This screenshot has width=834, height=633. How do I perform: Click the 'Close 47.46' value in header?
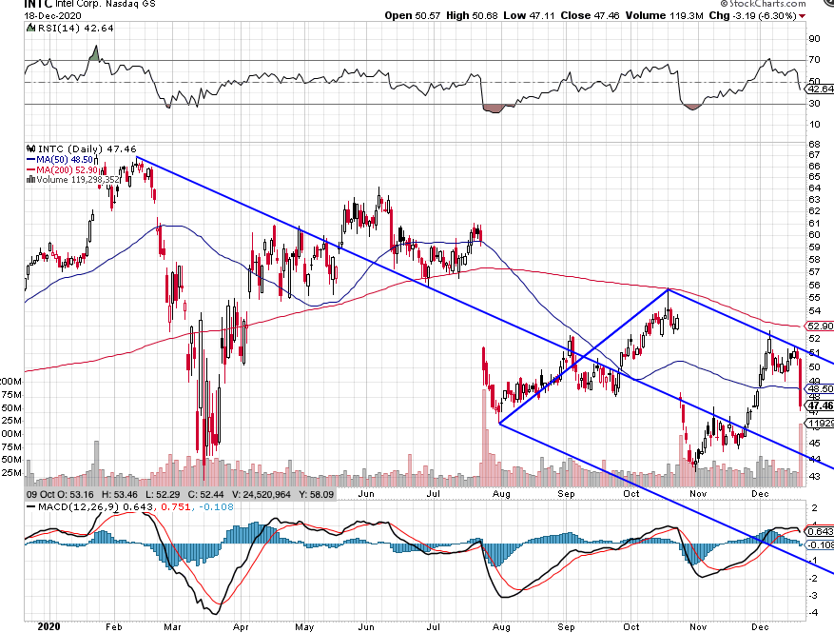pos(590,15)
